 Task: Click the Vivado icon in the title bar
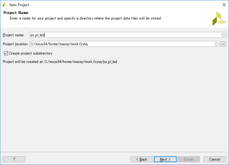coord(5,5)
